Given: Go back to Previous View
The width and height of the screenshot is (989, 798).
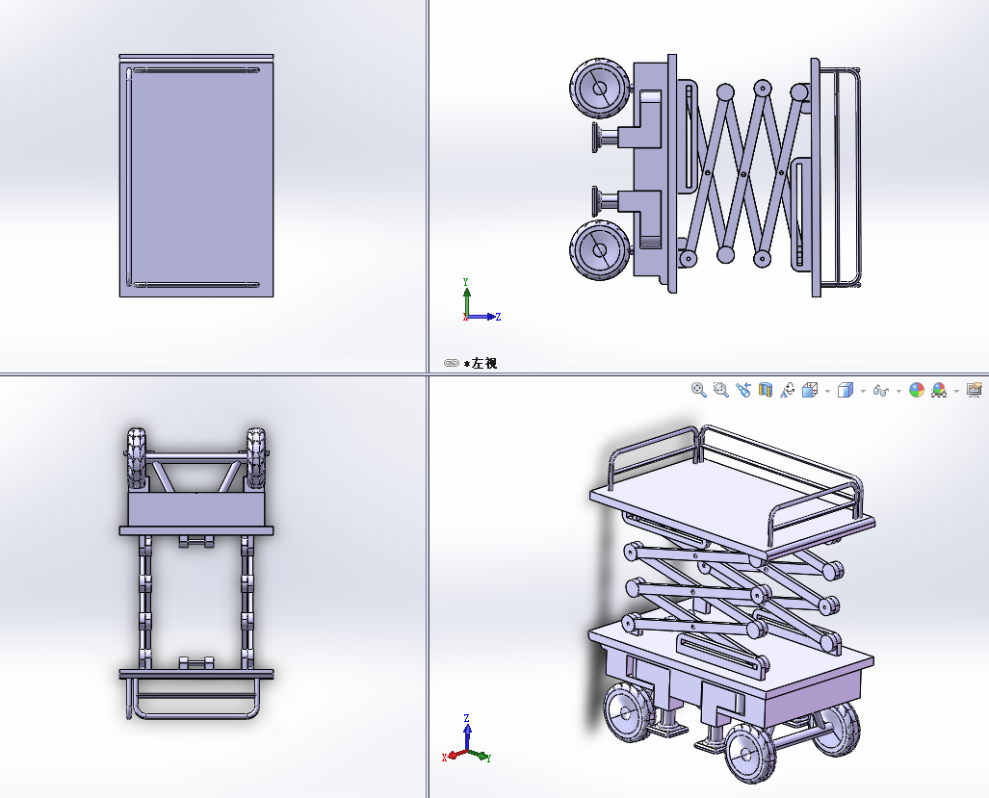Looking at the screenshot, I should (743, 390).
